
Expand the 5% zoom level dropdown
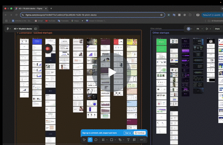point(199,29)
